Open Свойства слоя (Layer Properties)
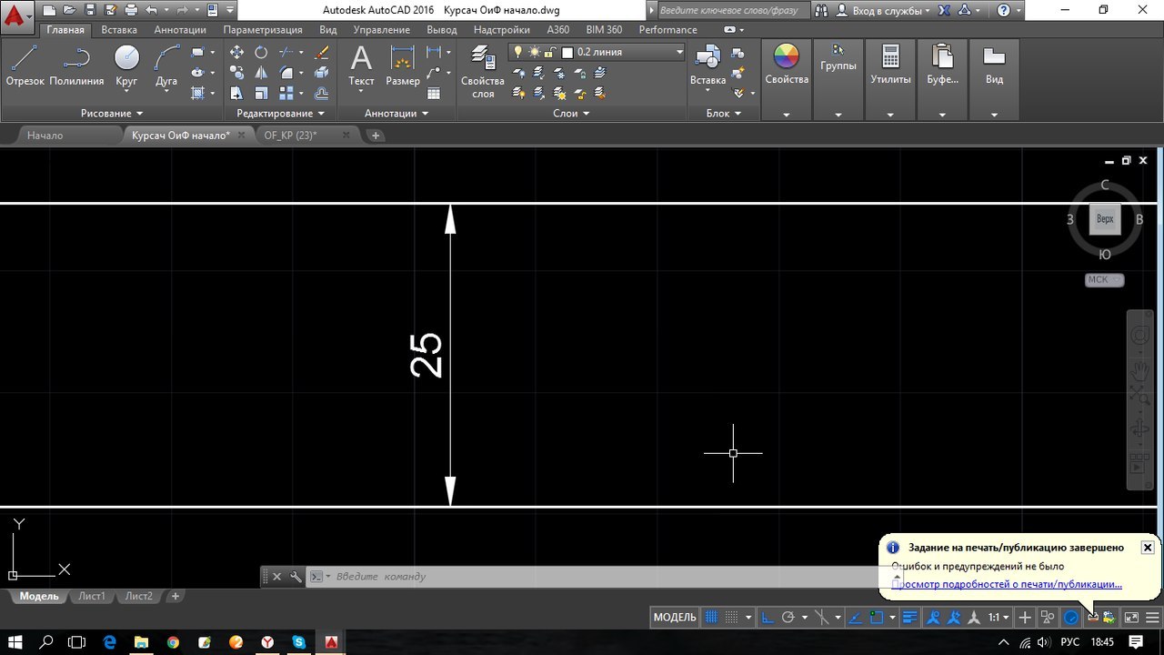The height and width of the screenshot is (655, 1164). [x=483, y=72]
